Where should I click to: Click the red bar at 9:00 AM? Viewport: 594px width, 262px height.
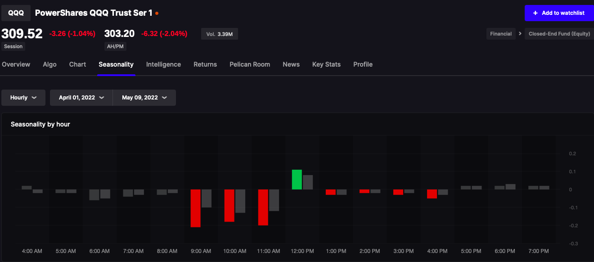(x=195, y=208)
